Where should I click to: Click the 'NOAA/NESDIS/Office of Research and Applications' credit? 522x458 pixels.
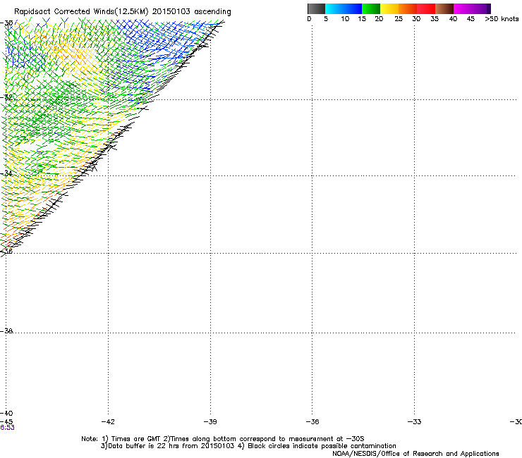tap(415, 454)
